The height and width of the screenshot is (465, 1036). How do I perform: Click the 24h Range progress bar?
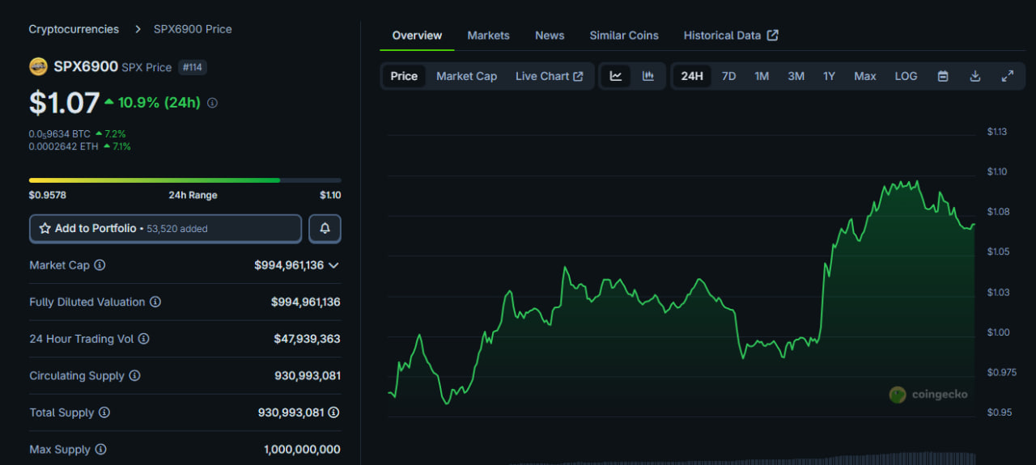tap(185, 180)
